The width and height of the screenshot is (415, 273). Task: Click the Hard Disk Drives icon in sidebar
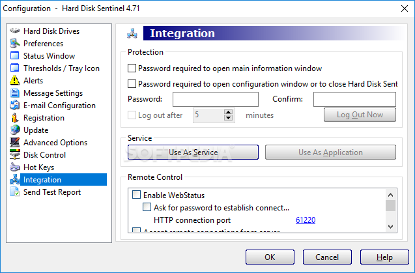[x=15, y=31]
